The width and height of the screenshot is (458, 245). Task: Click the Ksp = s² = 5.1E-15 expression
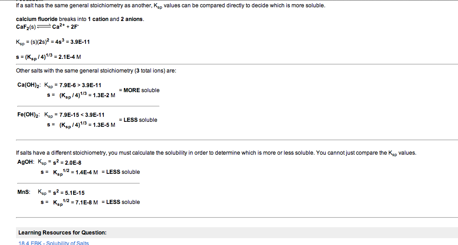tap(61, 193)
